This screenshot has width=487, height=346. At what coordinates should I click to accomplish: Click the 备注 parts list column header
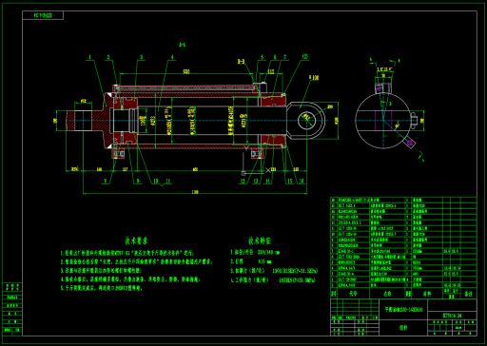[468, 294]
